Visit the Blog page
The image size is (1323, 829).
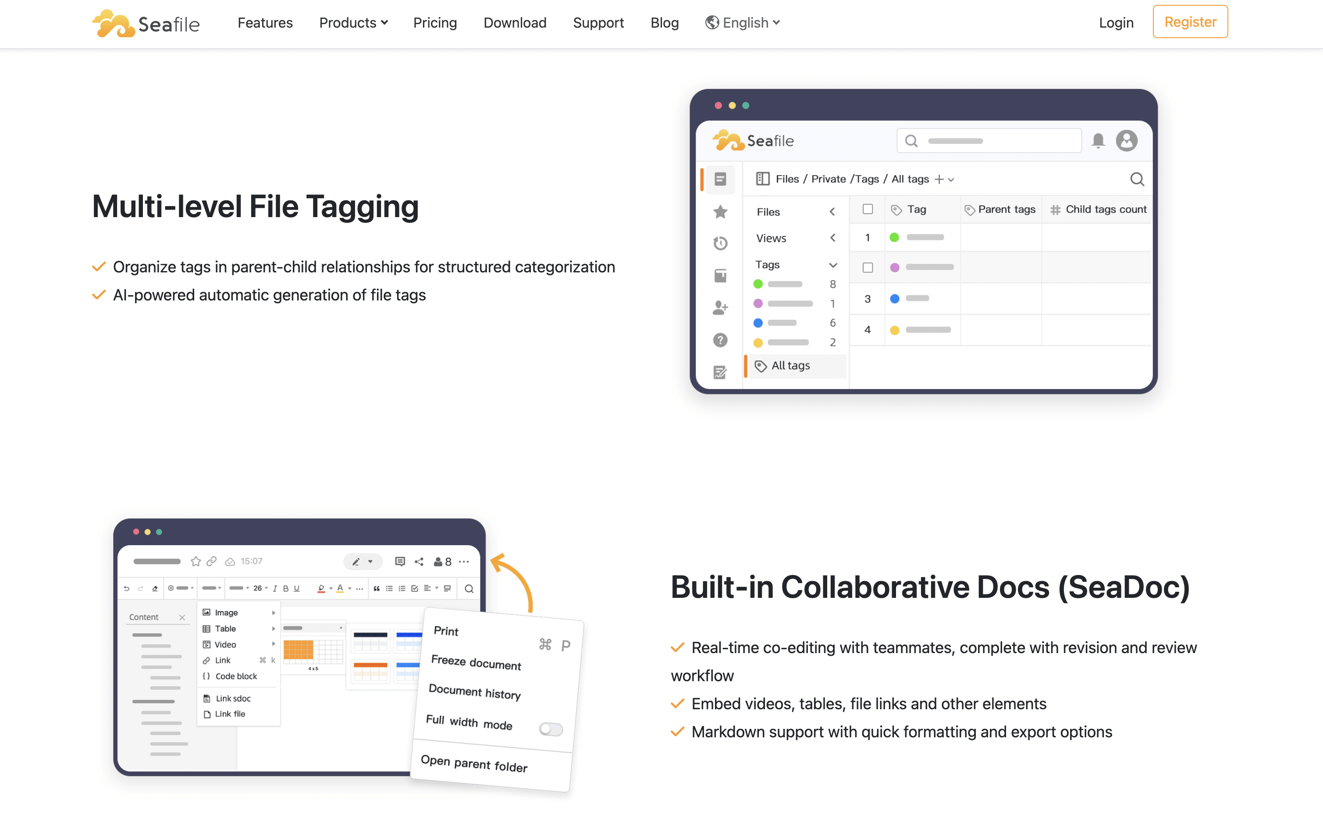point(665,22)
